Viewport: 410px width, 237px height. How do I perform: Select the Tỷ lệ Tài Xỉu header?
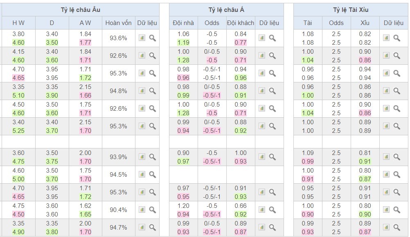pos(351,10)
